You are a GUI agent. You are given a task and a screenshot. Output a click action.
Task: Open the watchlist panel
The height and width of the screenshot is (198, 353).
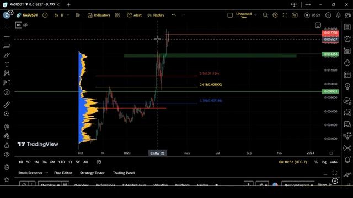pos(347,27)
